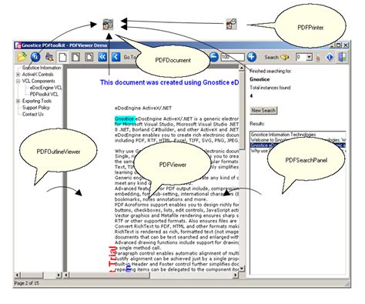The width and height of the screenshot is (365, 304).
Task: Click the small icon right of the 0 combo box
Action: click(x=318, y=58)
